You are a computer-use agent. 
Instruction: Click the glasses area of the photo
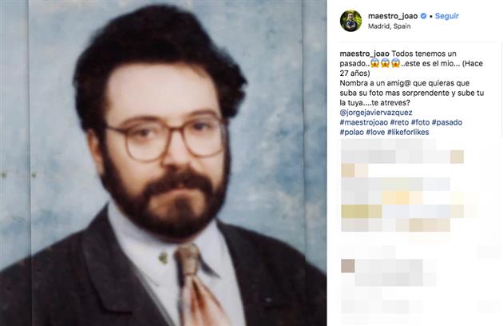(165, 138)
